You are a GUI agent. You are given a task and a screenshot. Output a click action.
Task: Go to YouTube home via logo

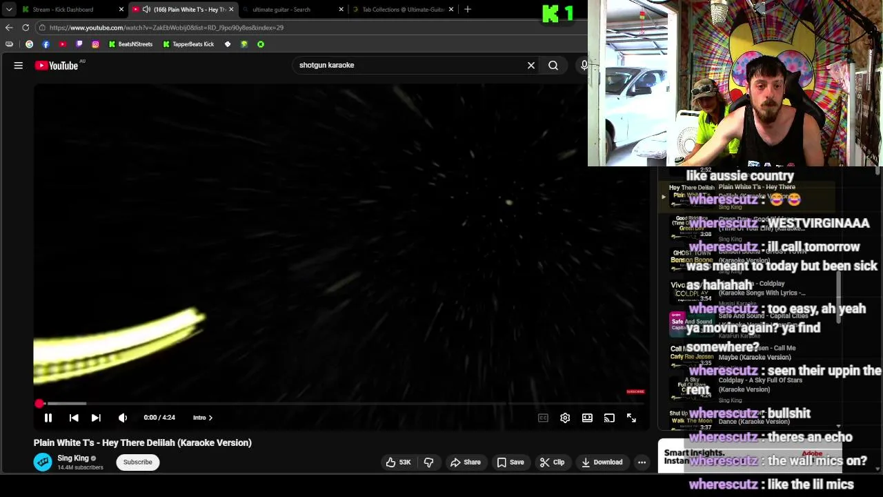point(58,66)
